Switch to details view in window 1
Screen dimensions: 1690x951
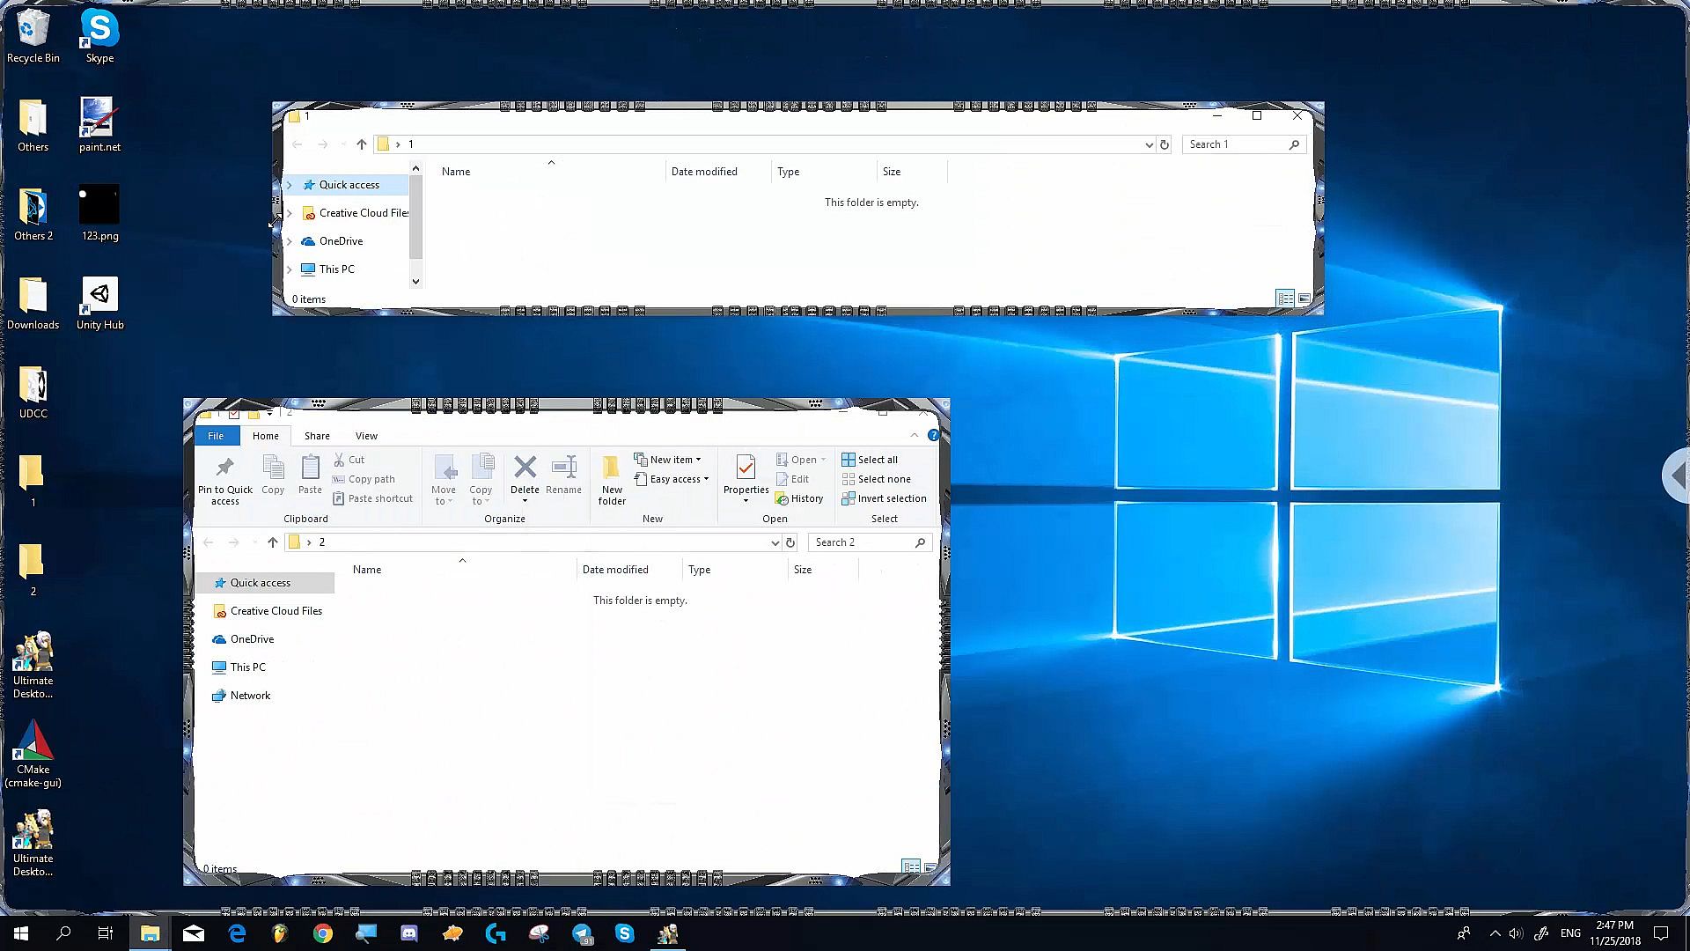pos(1285,299)
